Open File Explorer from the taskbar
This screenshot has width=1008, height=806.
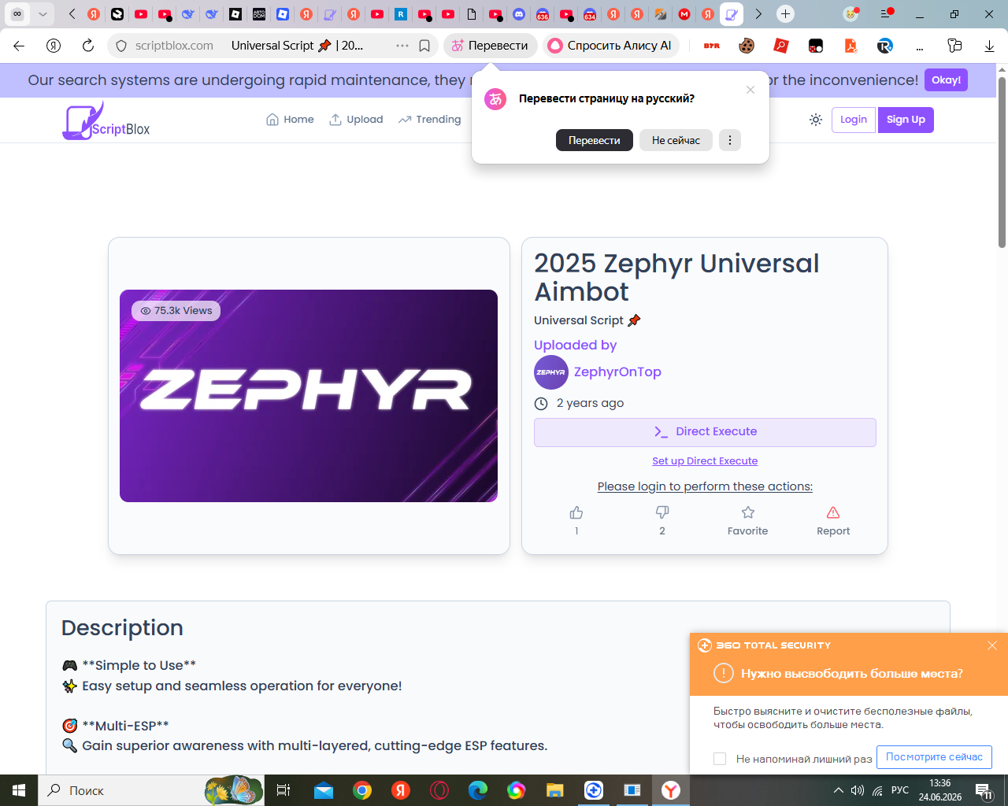point(555,790)
